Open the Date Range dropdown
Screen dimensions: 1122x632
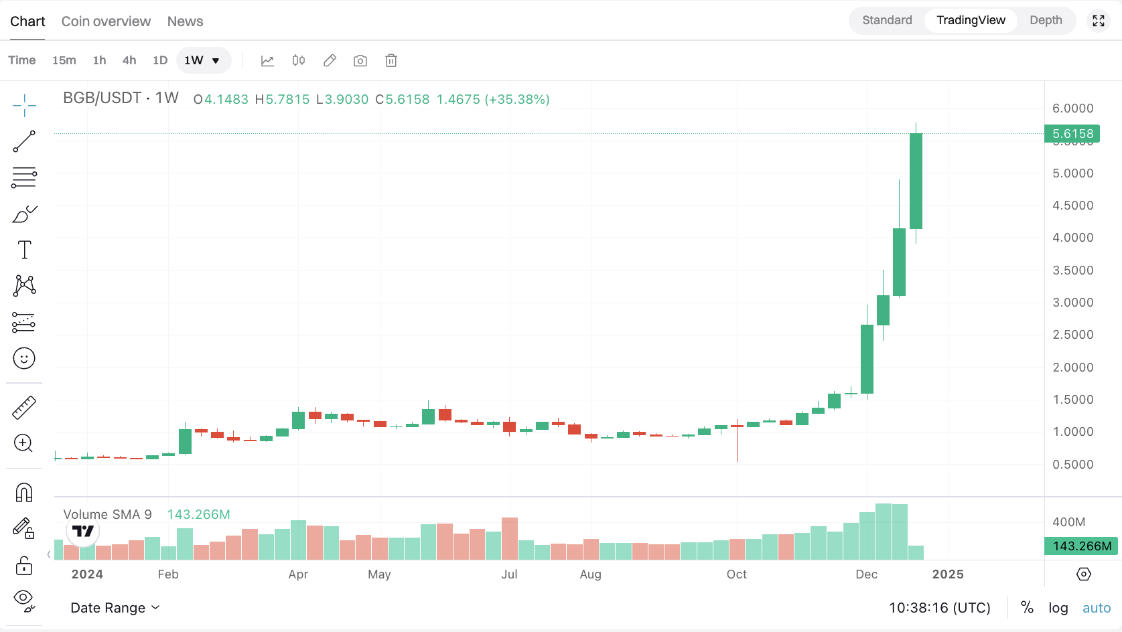(x=115, y=608)
